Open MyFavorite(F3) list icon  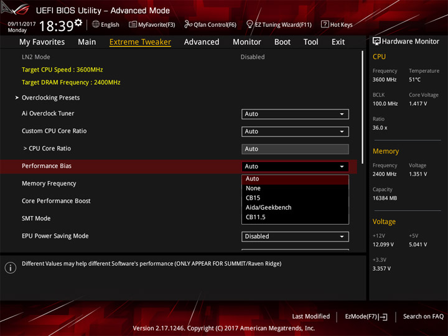pos(133,24)
